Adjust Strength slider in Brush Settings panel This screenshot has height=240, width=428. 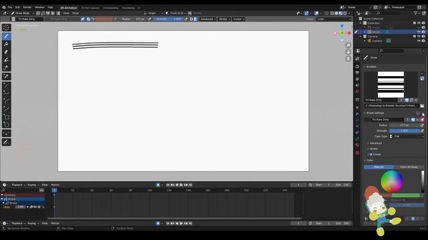(x=404, y=131)
